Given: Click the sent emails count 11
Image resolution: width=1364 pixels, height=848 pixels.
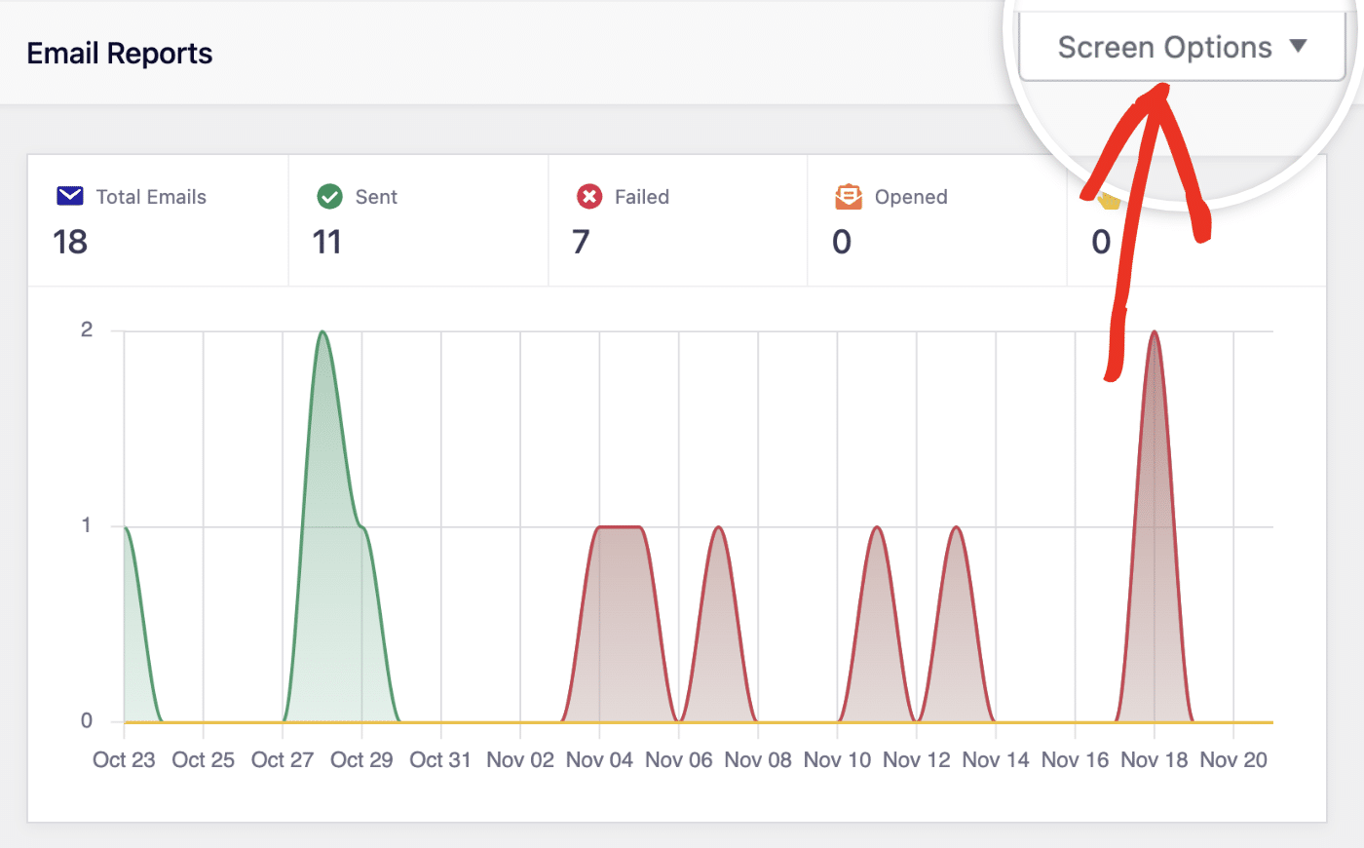Looking at the screenshot, I should [x=327, y=242].
